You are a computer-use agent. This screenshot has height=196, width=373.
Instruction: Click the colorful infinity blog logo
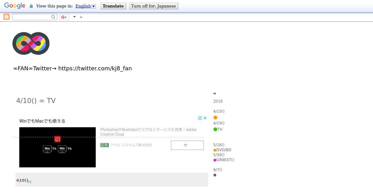point(31,43)
